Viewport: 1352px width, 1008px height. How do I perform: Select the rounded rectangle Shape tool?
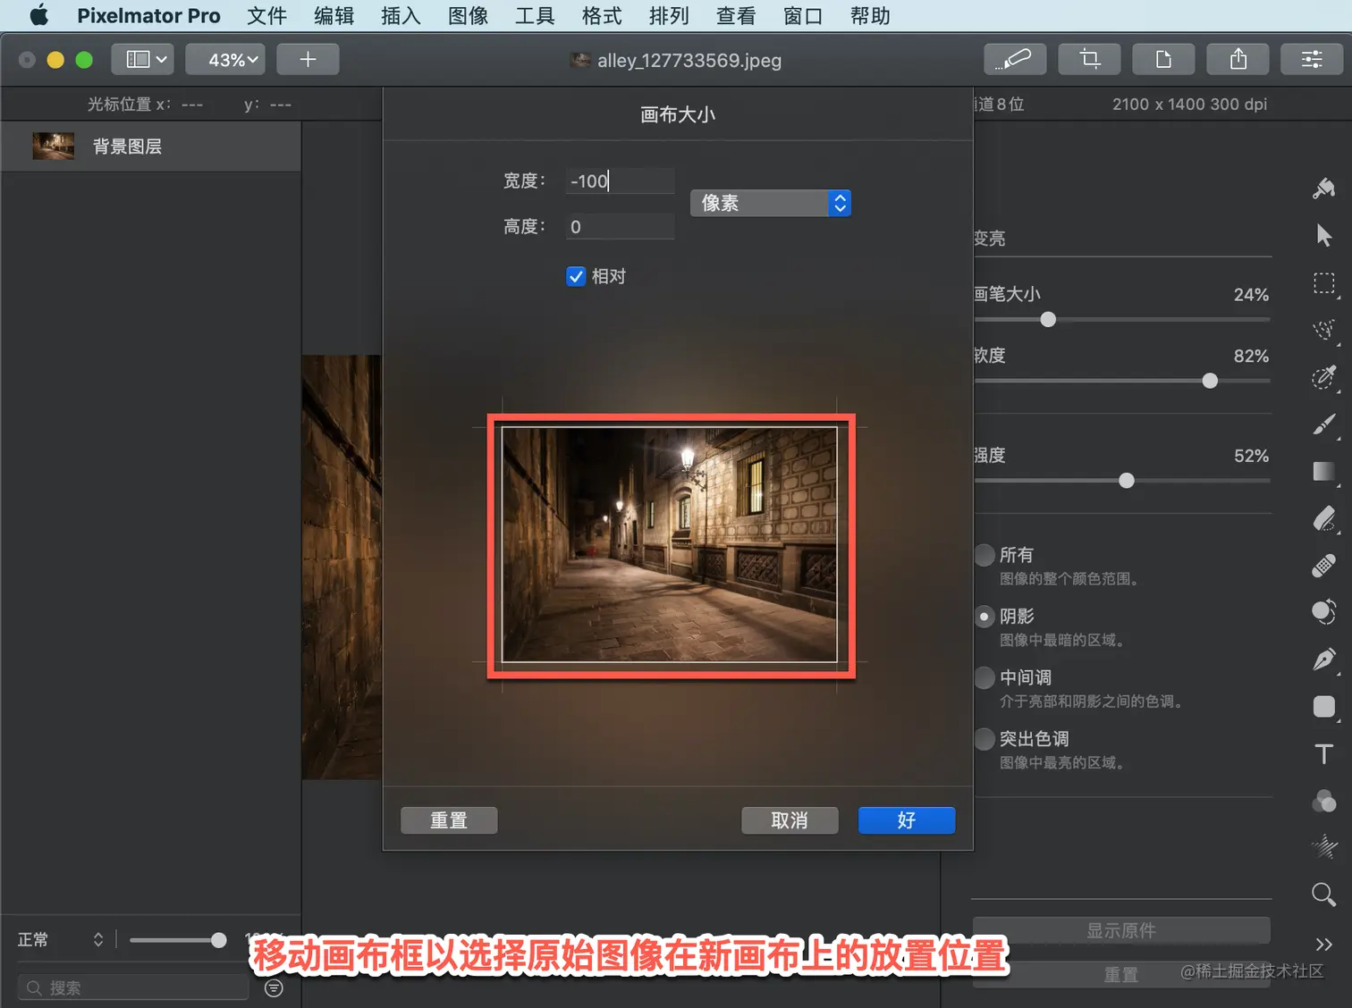coord(1324,707)
